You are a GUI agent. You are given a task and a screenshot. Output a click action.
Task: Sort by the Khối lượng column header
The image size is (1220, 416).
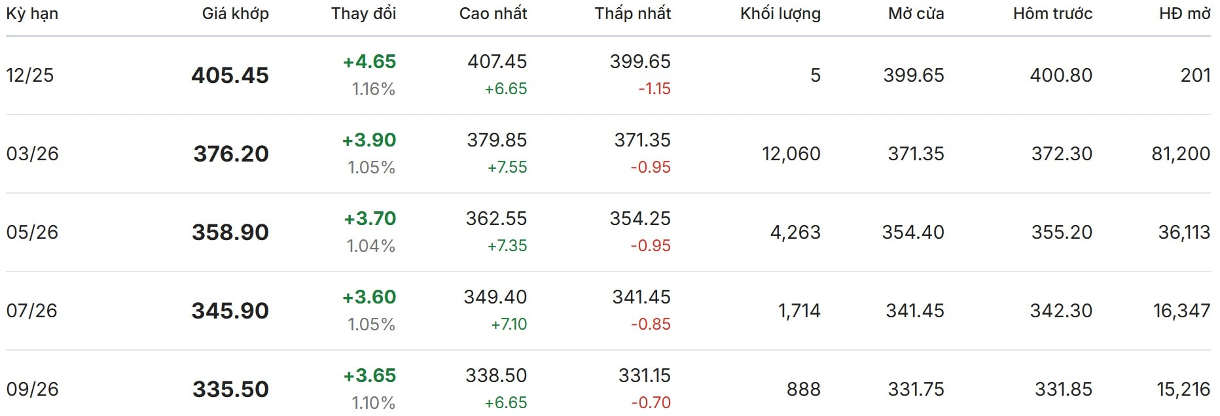780,14
